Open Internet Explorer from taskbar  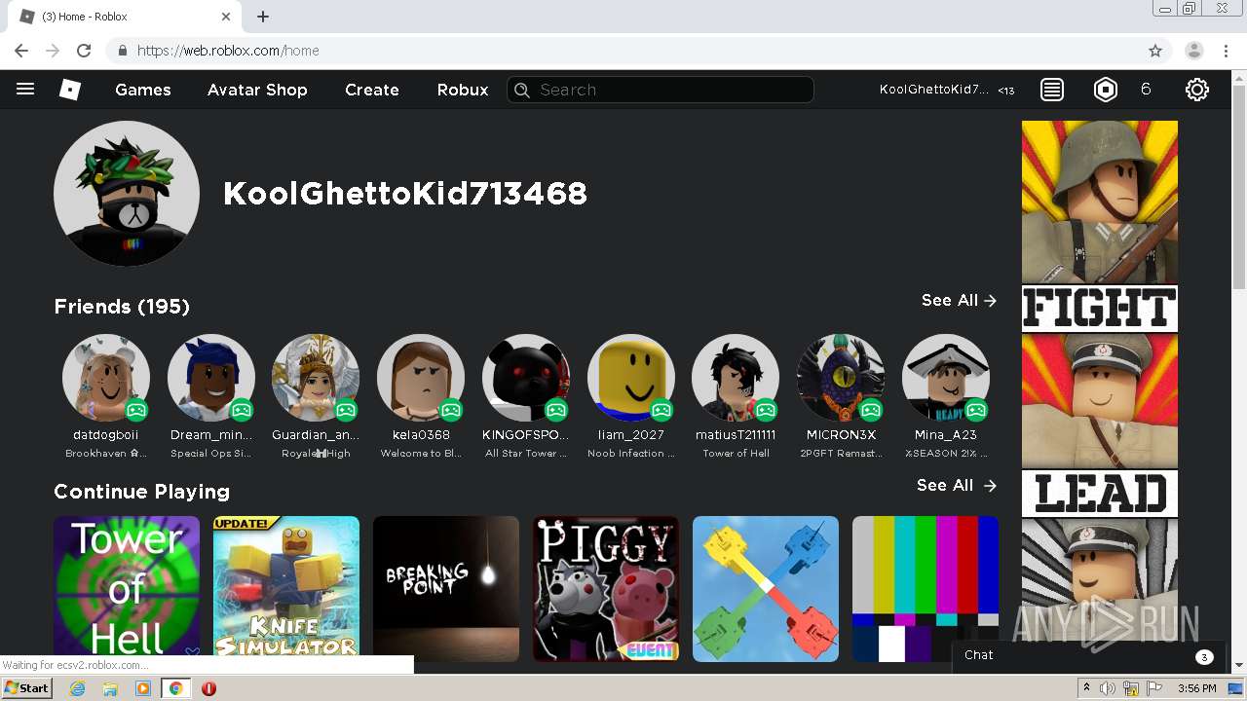pos(78,688)
